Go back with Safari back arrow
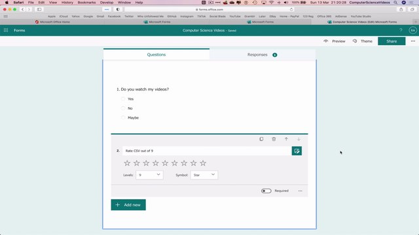The width and height of the screenshot is (419, 235). point(22,9)
